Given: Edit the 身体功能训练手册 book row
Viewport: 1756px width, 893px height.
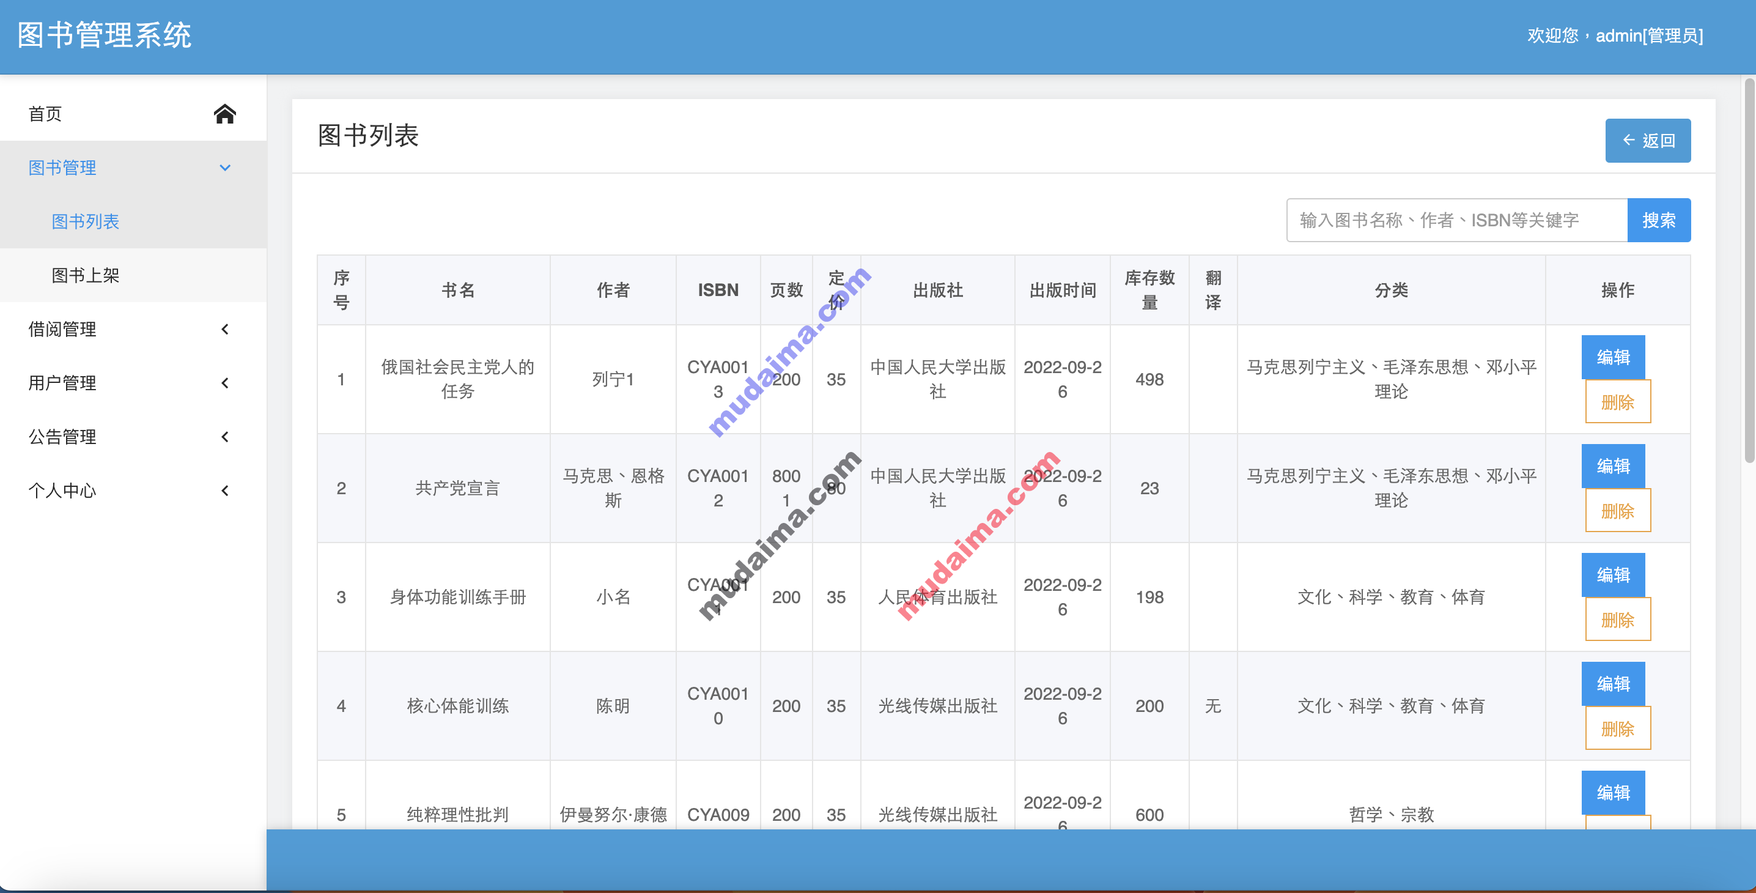Looking at the screenshot, I should click(x=1613, y=576).
